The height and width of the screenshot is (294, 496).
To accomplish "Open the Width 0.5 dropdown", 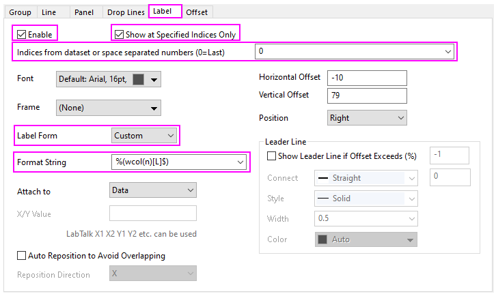I will (x=366, y=218).
